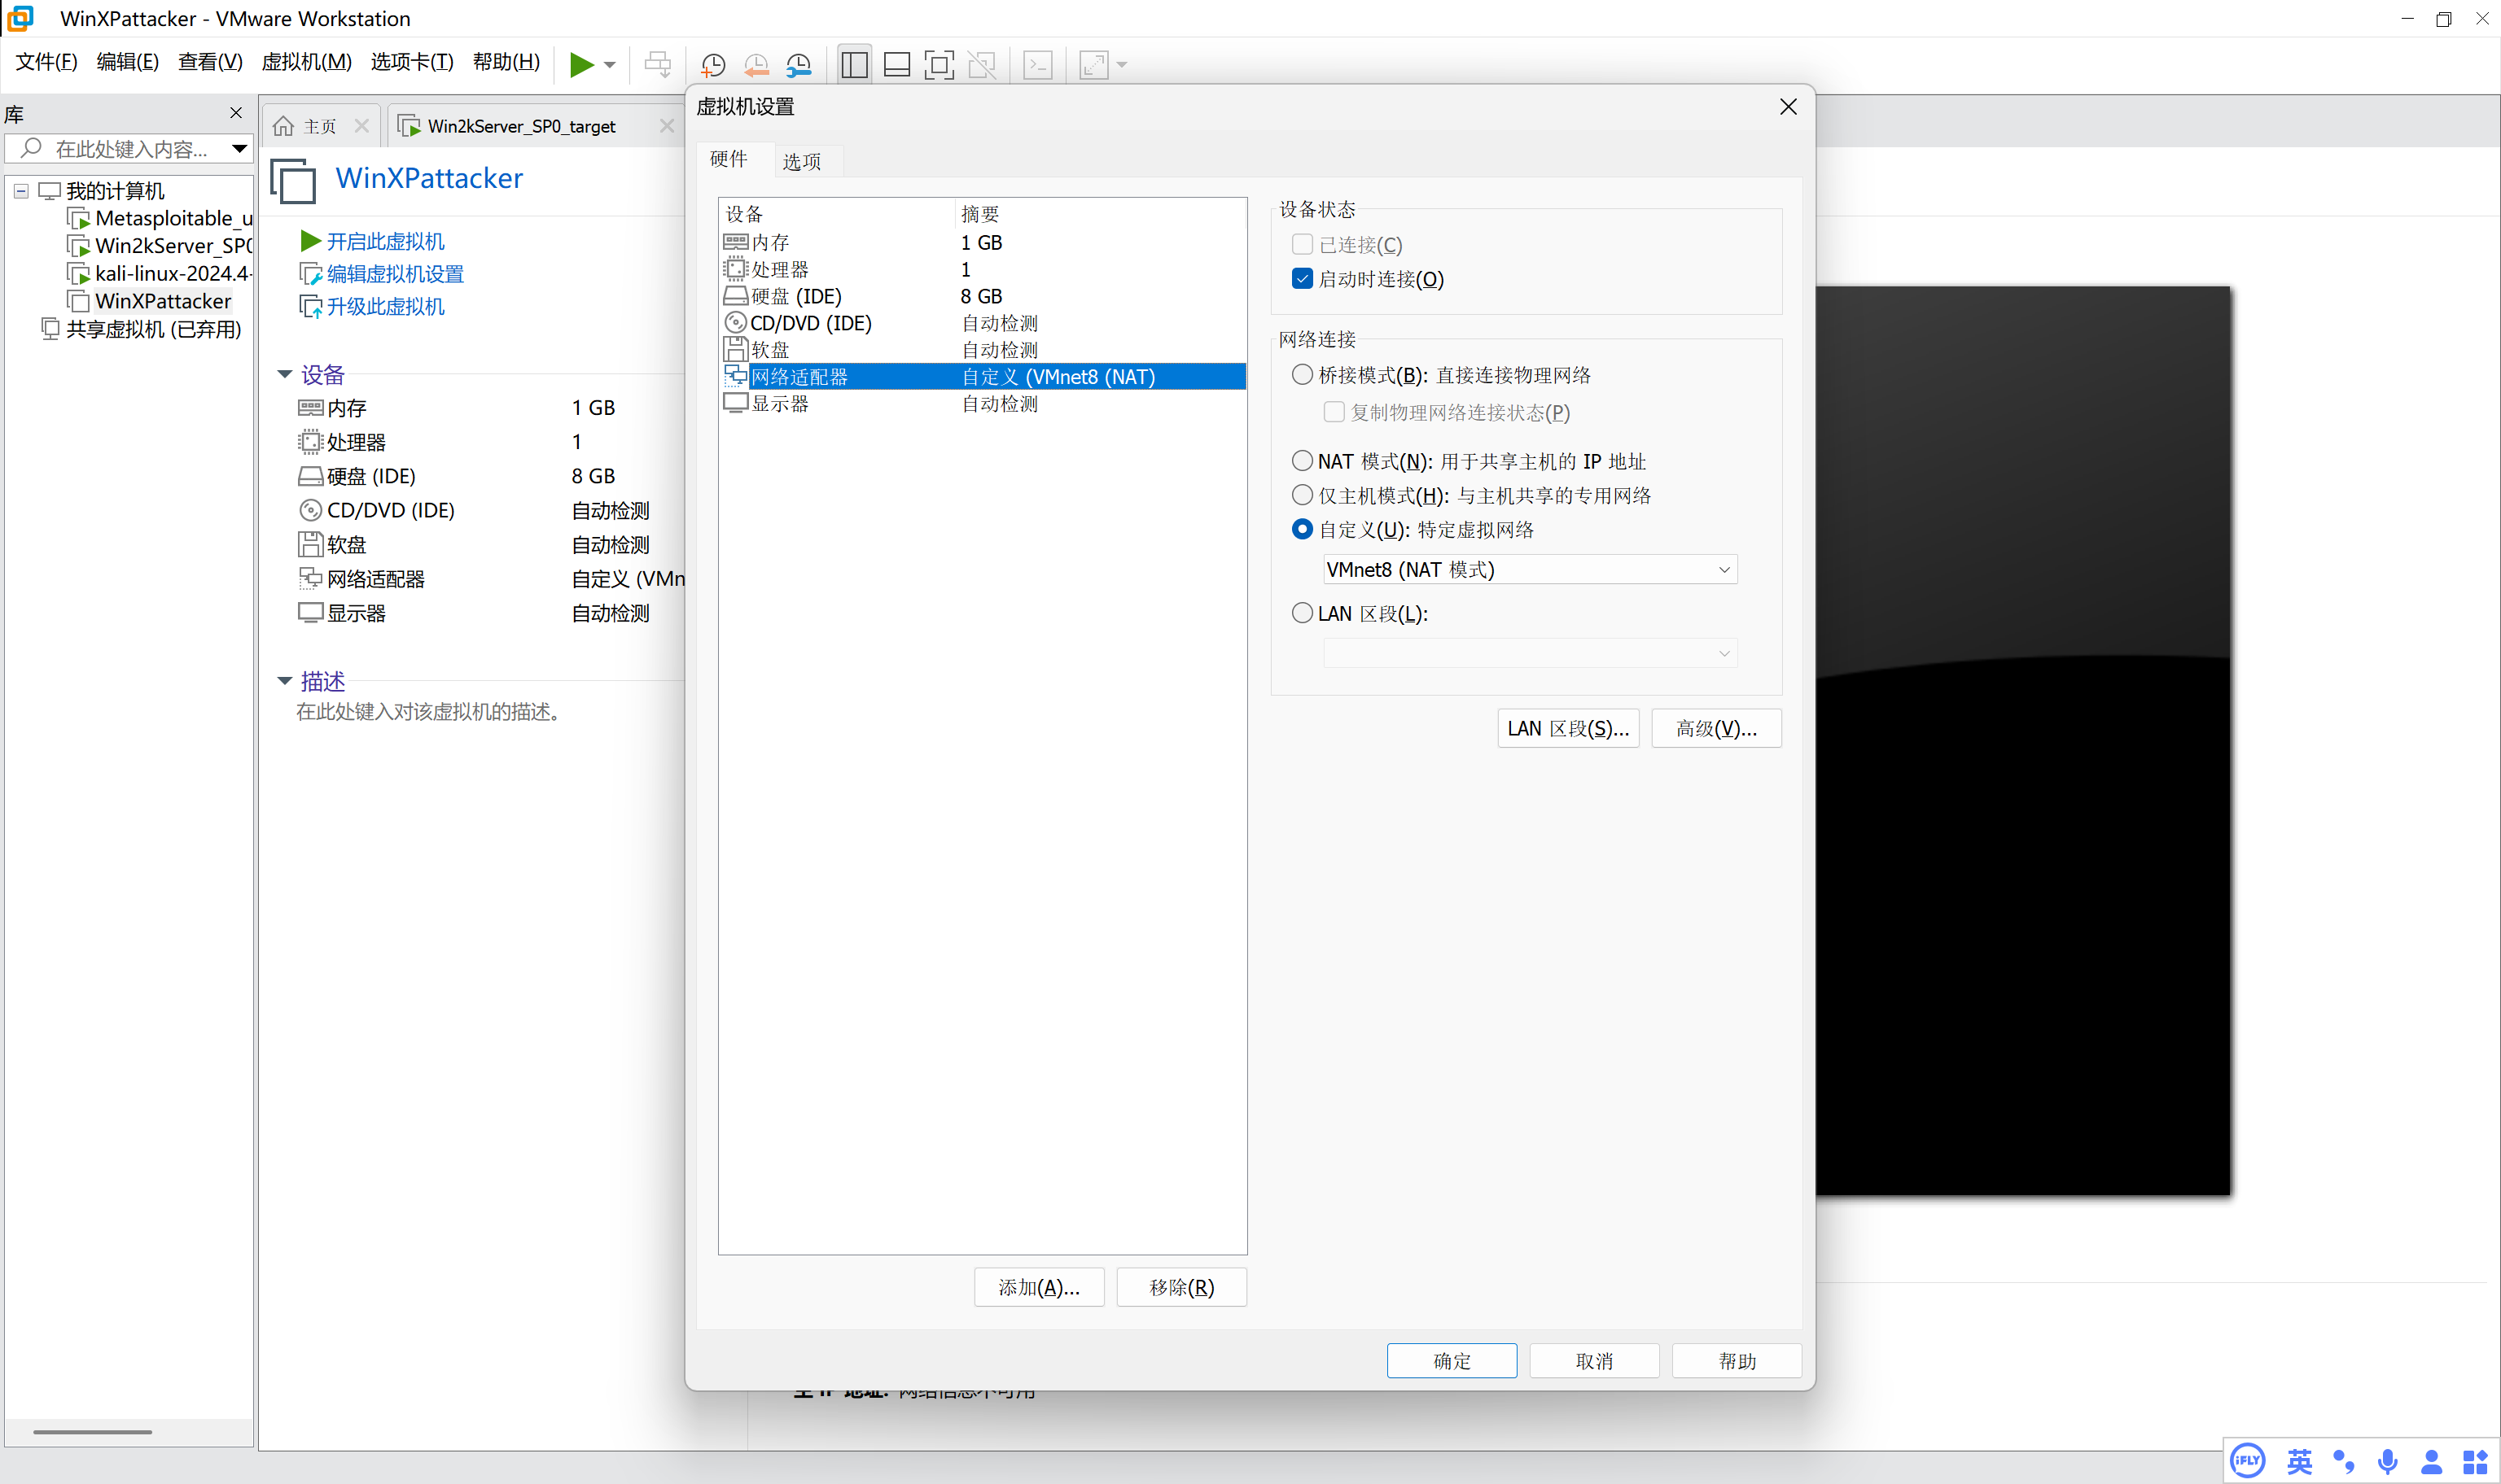The image size is (2501, 1484).
Task: Uncheck 启动时连接 checkbox
Action: [x=1302, y=279]
